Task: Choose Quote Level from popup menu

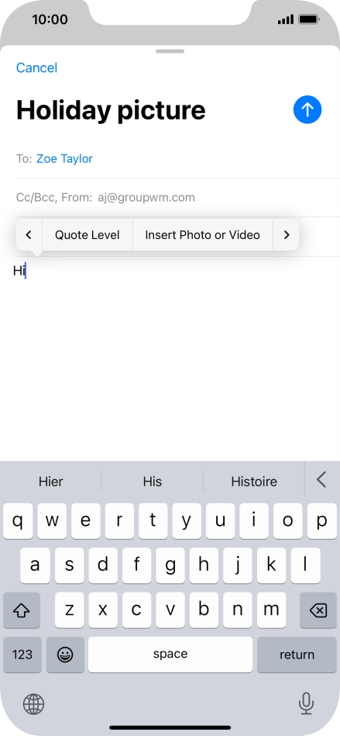Action: pyautogui.click(x=88, y=235)
